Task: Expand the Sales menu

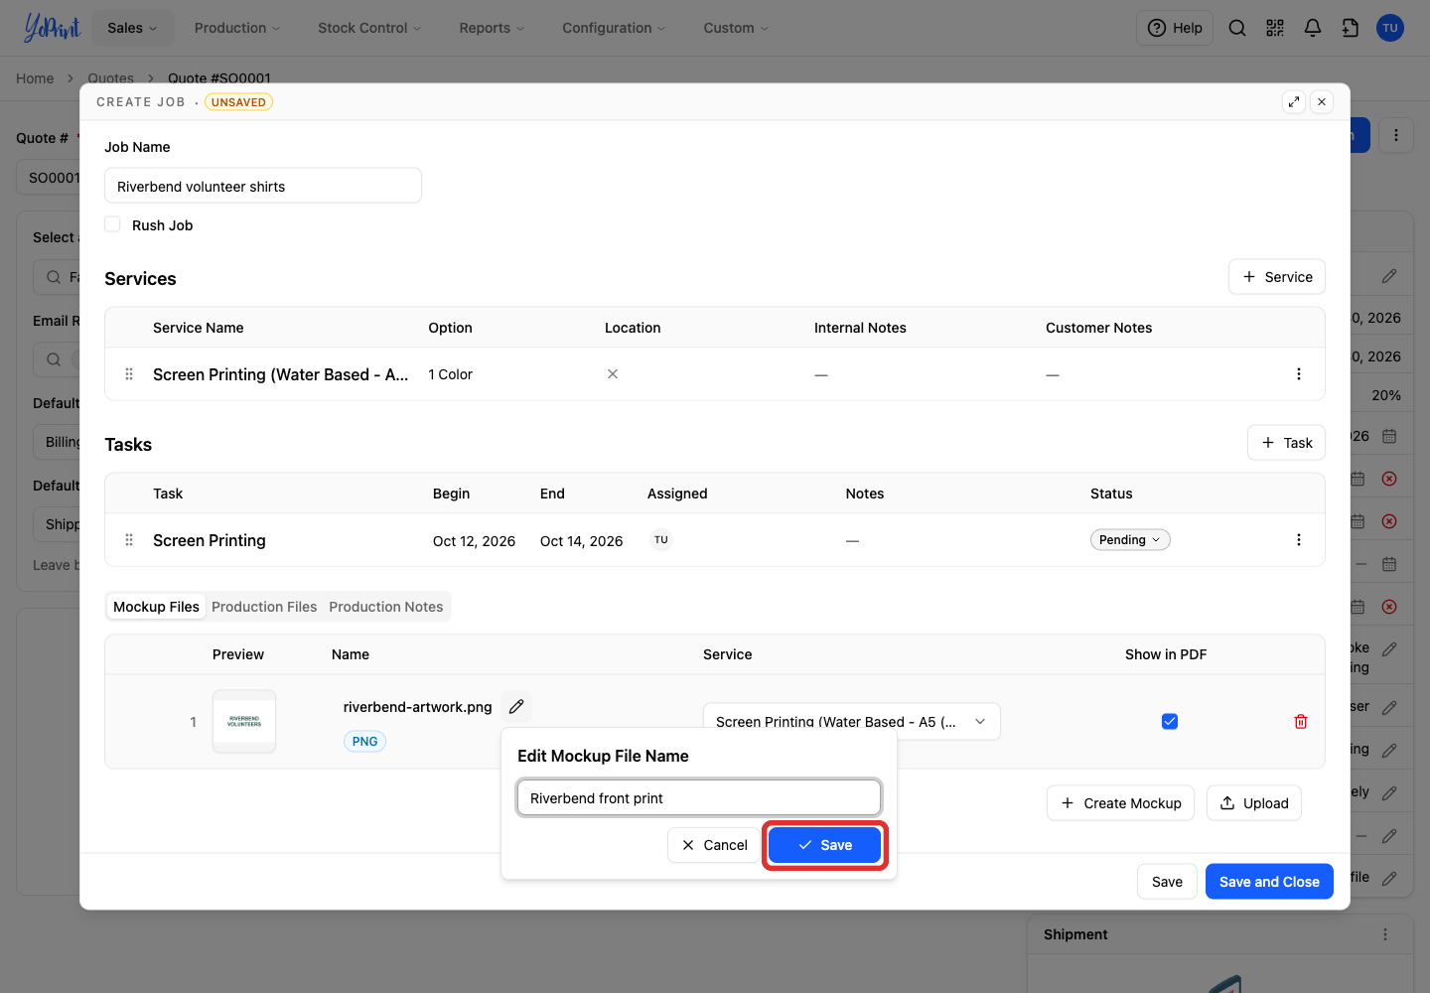Action: (x=133, y=28)
